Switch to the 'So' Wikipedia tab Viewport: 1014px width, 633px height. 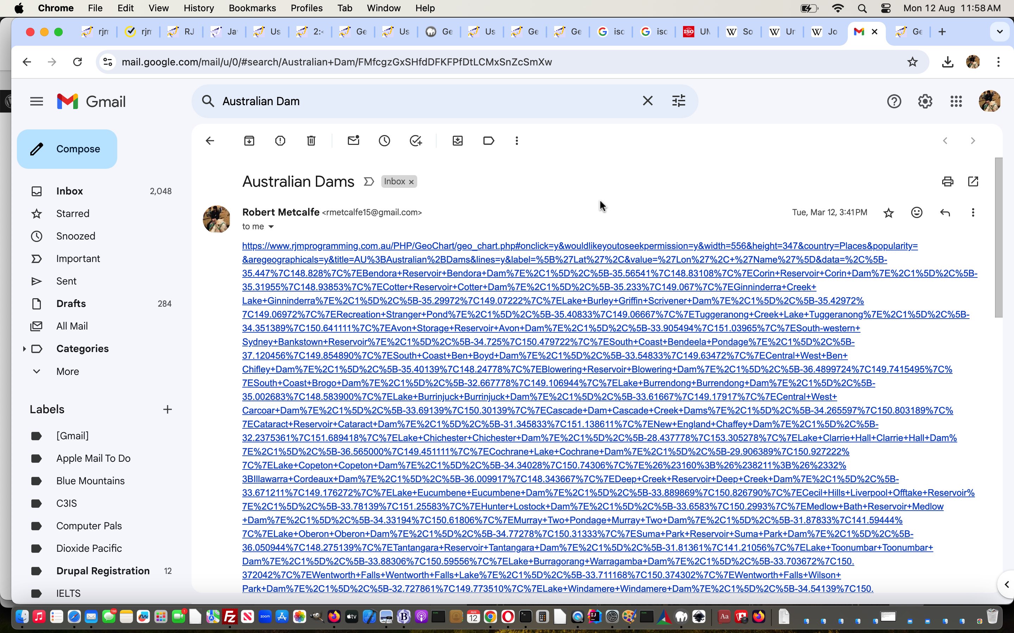(739, 32)
